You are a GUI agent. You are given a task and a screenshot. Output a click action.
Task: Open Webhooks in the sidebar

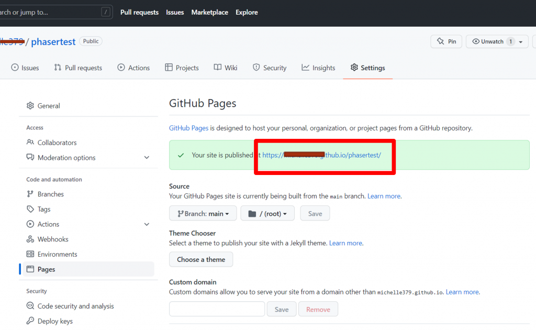pos(53,239)
